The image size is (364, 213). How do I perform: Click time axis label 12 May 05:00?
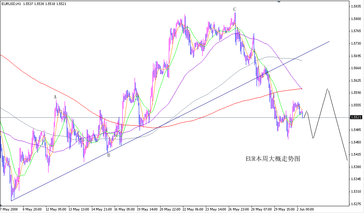pyautogui.click(x=56, y=209)
